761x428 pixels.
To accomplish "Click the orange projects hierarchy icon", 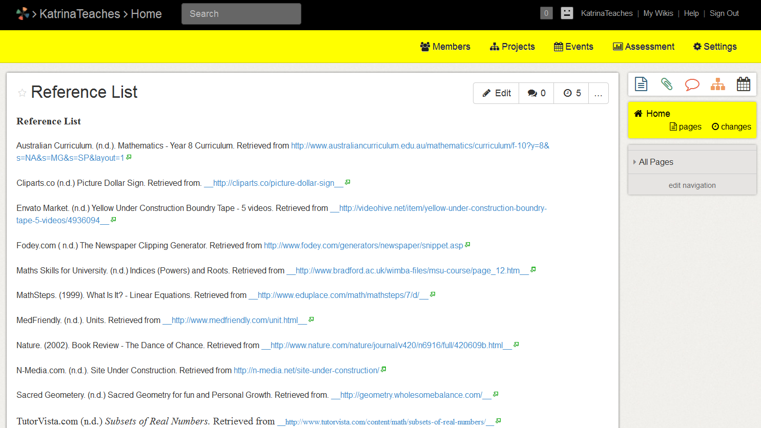I will (718, 84).
